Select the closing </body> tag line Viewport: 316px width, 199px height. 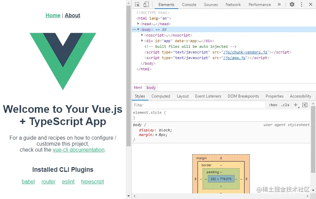point(148,63)
